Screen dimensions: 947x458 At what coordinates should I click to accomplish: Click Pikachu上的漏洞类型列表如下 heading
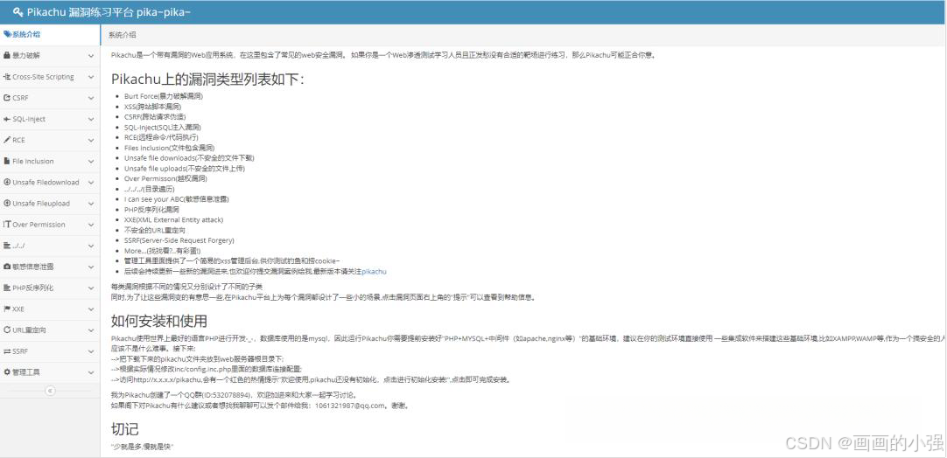click(x=207, y=80)
